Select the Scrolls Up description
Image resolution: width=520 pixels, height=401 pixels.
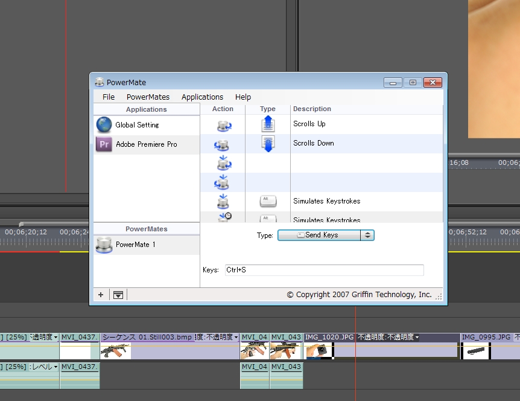[309, 124]
